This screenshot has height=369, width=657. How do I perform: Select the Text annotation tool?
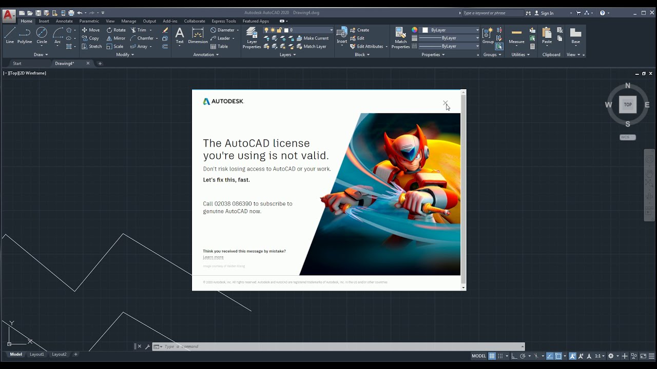(x=180, y=36)
